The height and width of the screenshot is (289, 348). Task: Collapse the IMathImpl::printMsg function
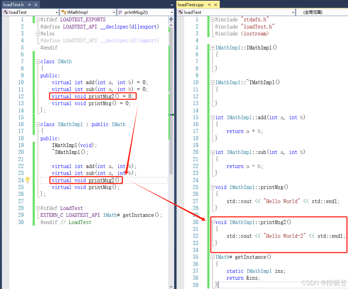point(213,187)
